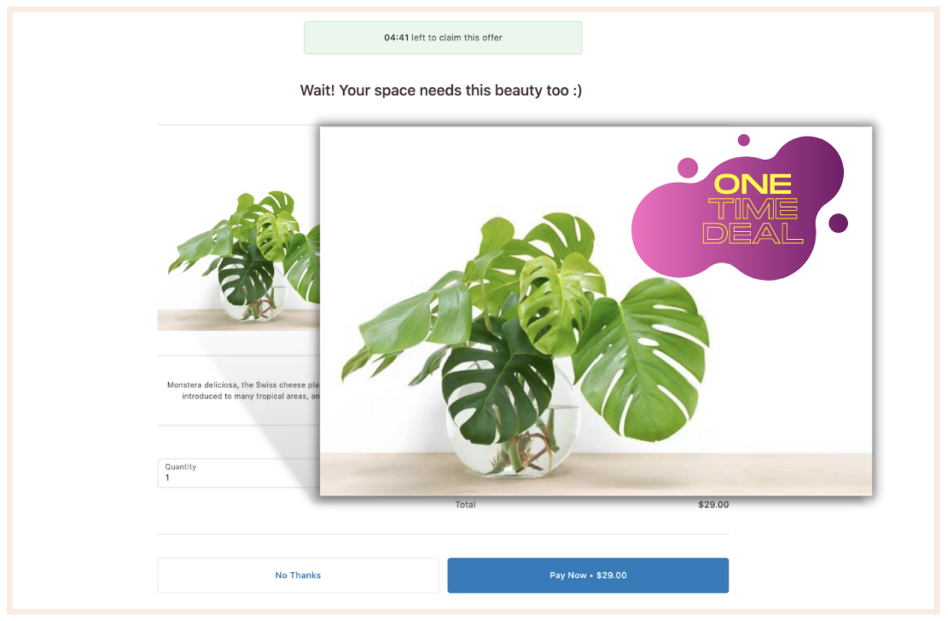Image resolution: width=948 pixels, height=621 pixels.
Task: Click the $29.00 total amount
Action: pos(713,504)
